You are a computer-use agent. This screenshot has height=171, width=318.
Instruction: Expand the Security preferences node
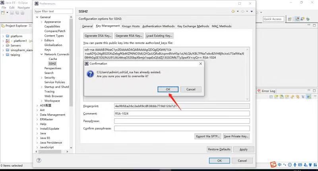point(42,78)
